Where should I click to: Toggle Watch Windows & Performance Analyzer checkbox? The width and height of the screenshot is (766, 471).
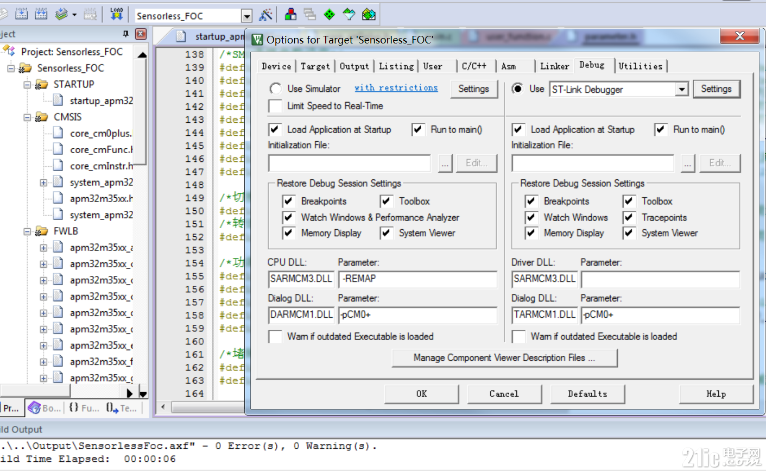point(289,217)
